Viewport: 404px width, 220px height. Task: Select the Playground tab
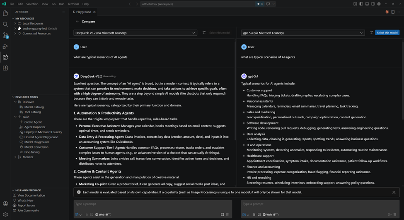(83, 12)
